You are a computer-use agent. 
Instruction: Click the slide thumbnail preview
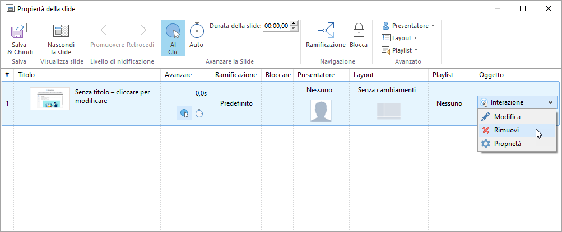[50, 98]
